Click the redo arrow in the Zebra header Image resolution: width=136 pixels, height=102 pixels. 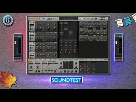point(84,19)
